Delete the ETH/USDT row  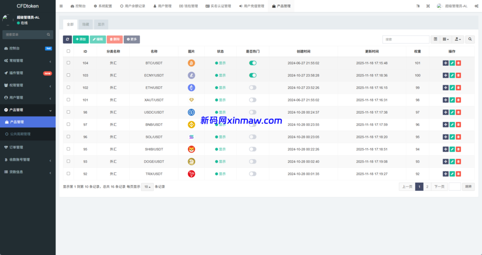tap(458, 87)
